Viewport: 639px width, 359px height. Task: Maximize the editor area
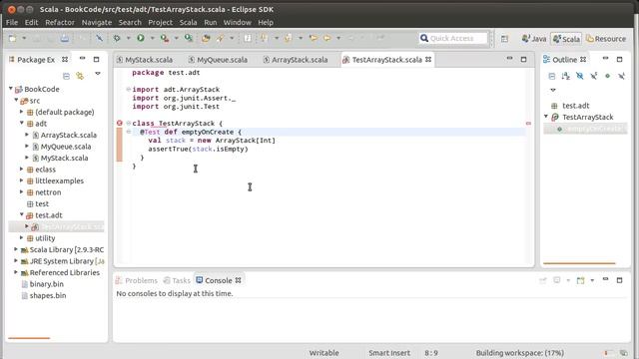click(523, 60)
